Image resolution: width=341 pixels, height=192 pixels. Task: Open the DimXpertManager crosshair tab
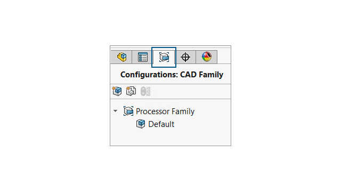pyautogui.click(x=185, y=57)
